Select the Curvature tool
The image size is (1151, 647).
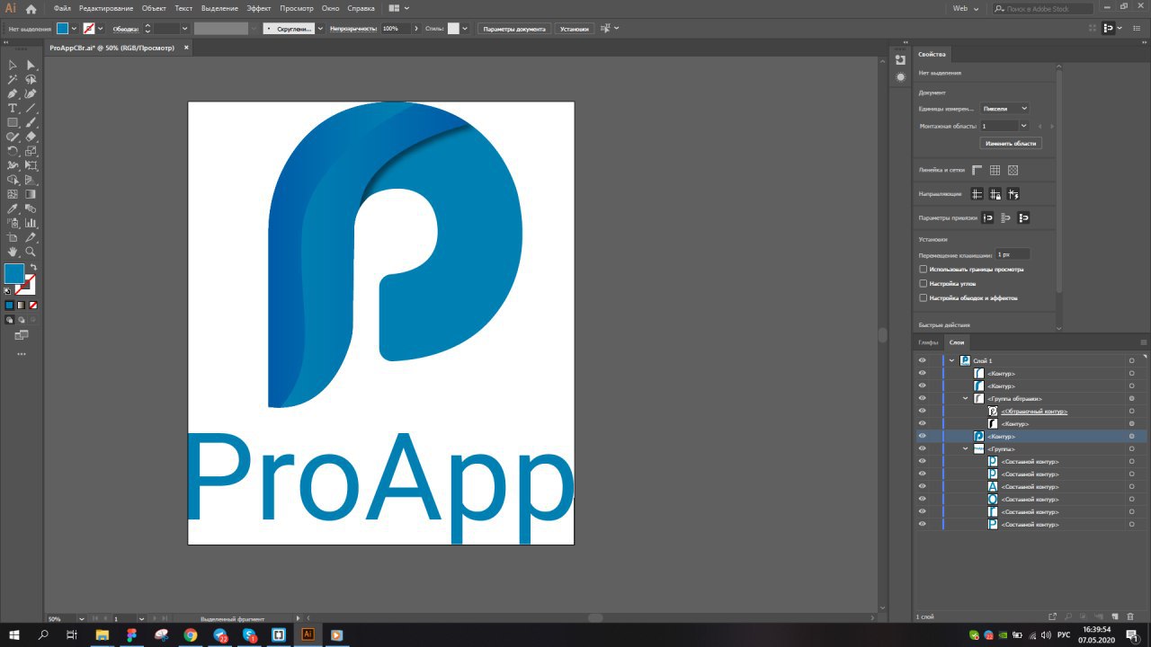(31, 93)
